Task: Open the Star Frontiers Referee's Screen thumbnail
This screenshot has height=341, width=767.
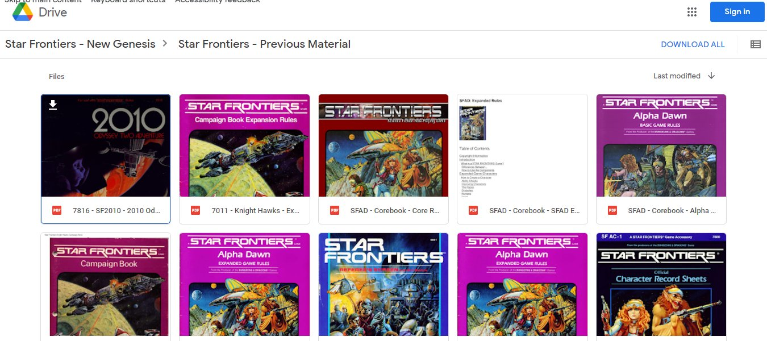Action: coord(383,284)
